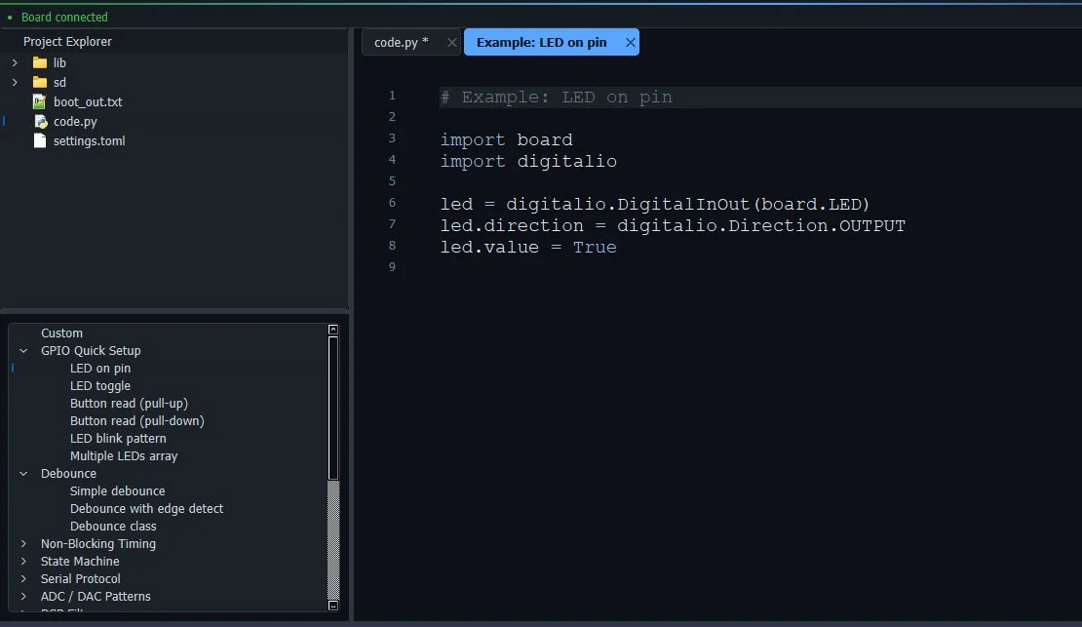Open the LED blink pattern example
Screen dimensions: 1082x627
(x=118, y=439)
